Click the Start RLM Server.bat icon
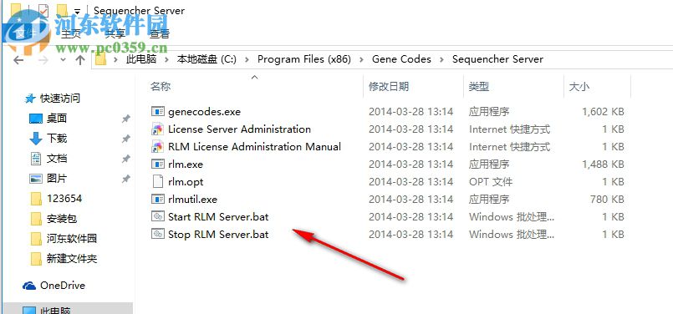673x314 pixels. click(x=158, y=216)
